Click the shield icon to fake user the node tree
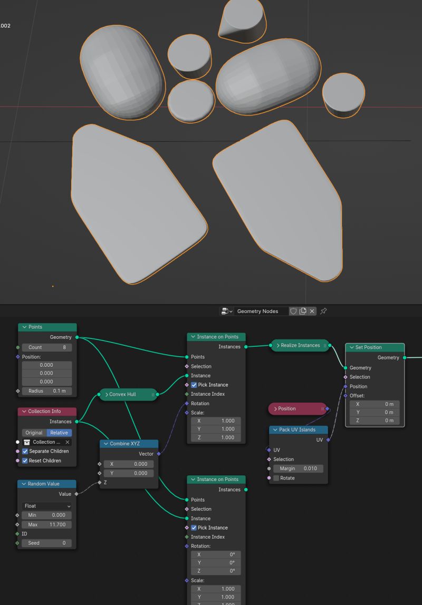422x605 pixels. (293, 311)
